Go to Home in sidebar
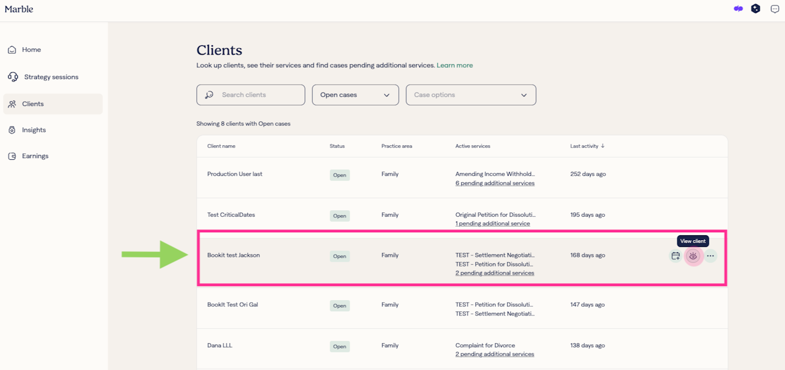The height and width of the screenshot is (370, 785). (x=31, y=50)
